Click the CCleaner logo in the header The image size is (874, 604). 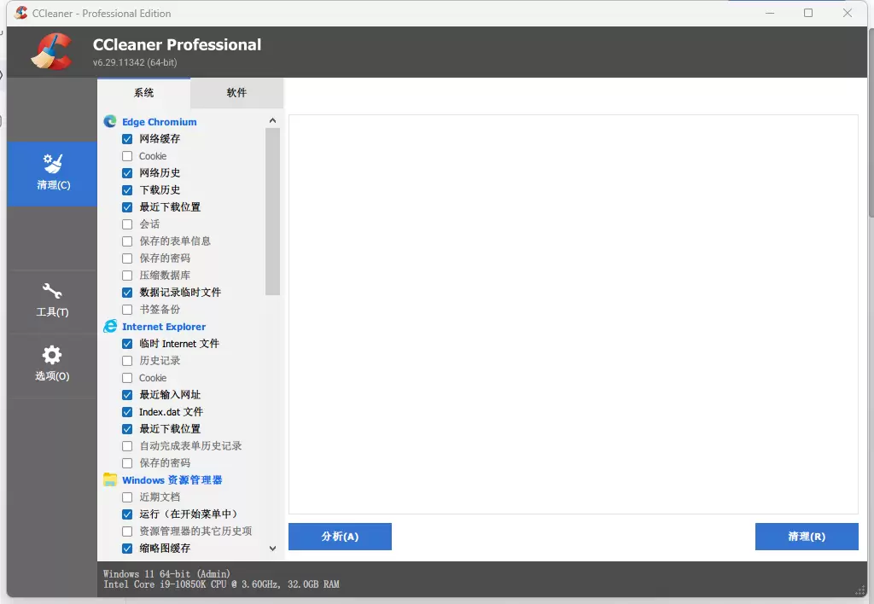pos(51,51)
